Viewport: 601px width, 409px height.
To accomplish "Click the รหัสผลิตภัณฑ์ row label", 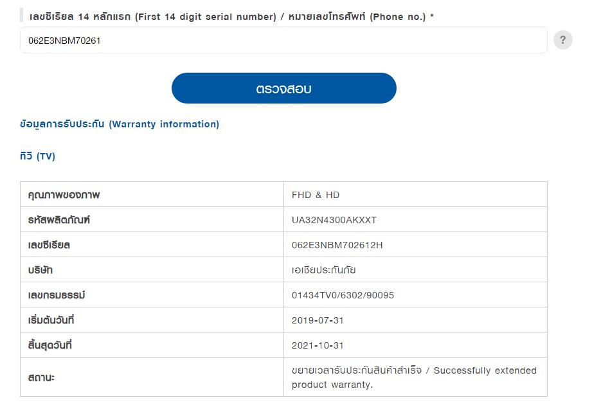I will pyautogui.click(x=58, y=220).
